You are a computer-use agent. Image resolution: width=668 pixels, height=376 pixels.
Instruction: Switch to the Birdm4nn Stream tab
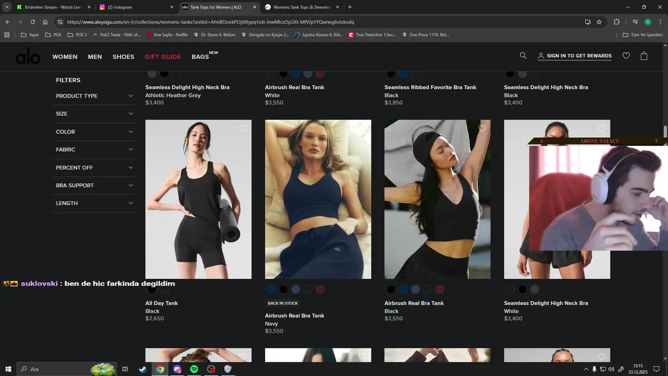[53, 7]
